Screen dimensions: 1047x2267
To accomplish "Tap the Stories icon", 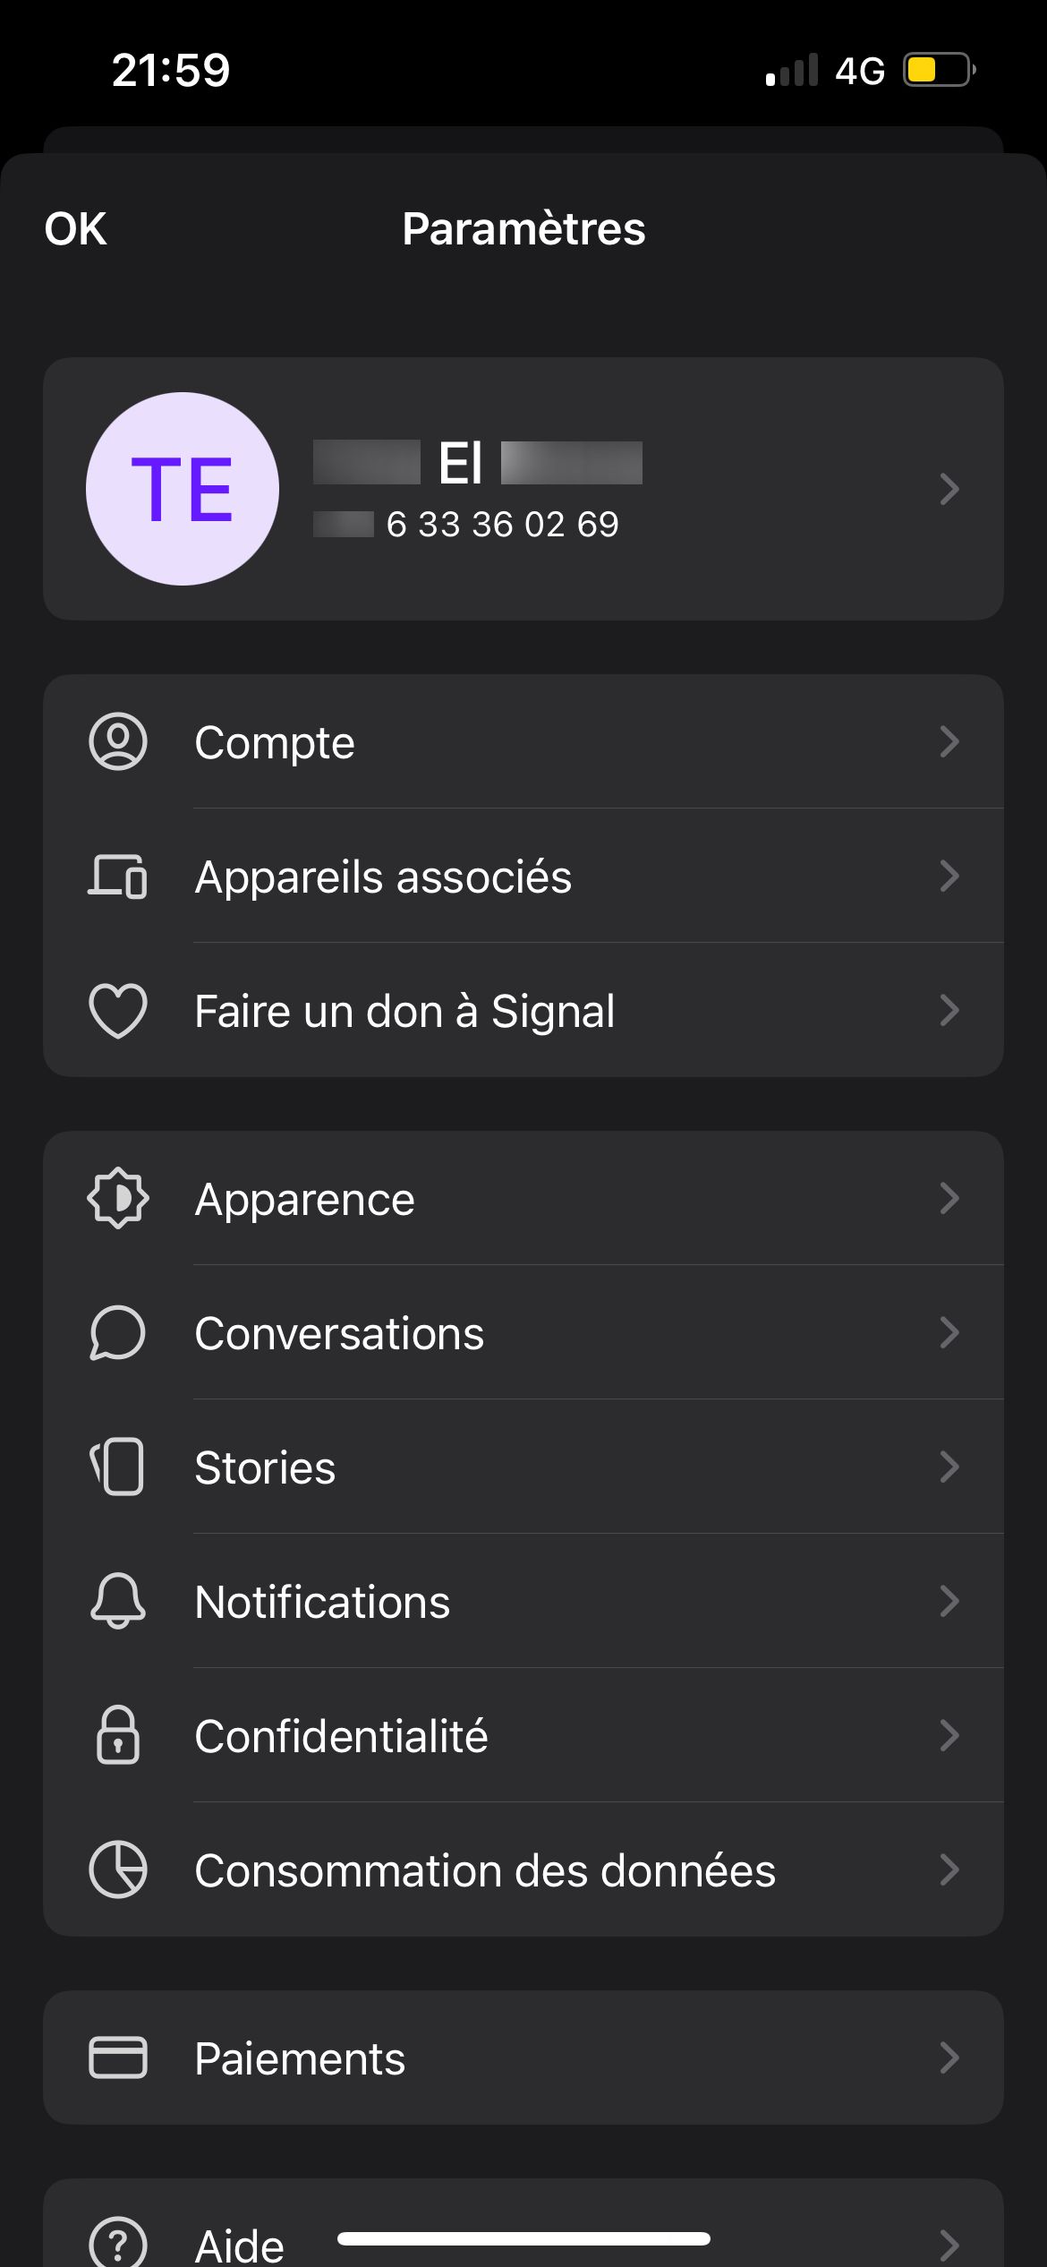I will (117, 1467).
